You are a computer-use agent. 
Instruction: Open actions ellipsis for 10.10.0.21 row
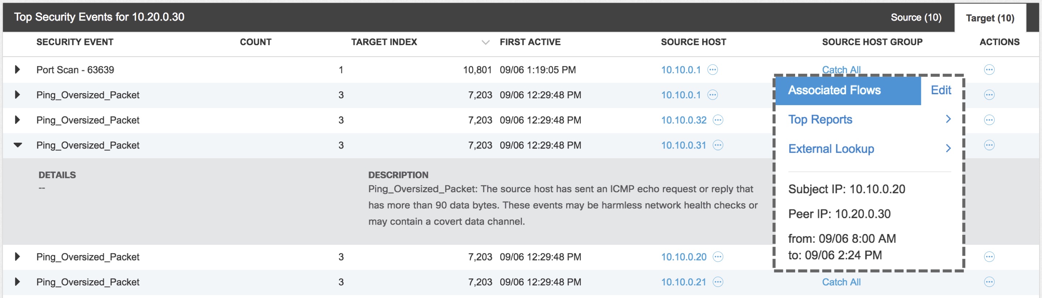(989, 282)
